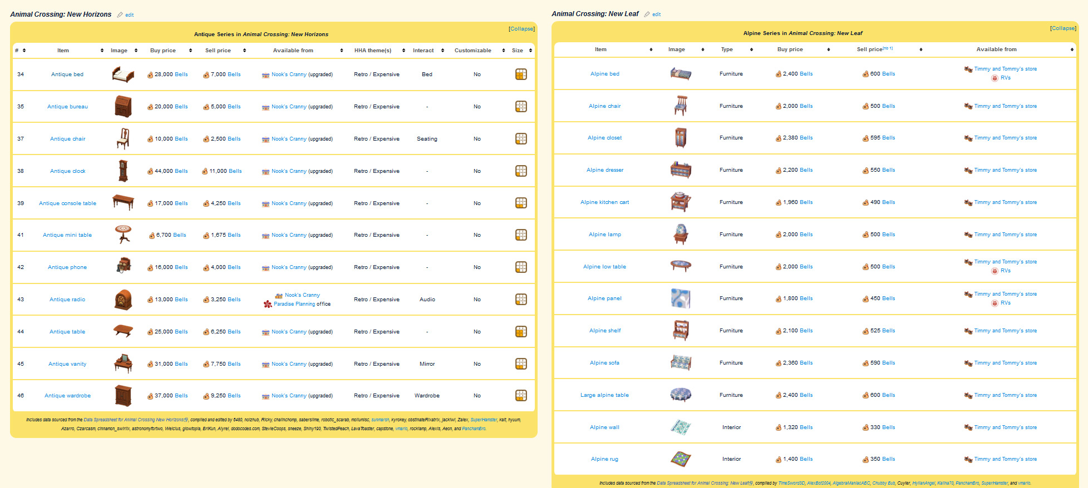Click the Antique bed furniture image
The height and width of the screenshot is (488, 1088).
coord(122,74)
